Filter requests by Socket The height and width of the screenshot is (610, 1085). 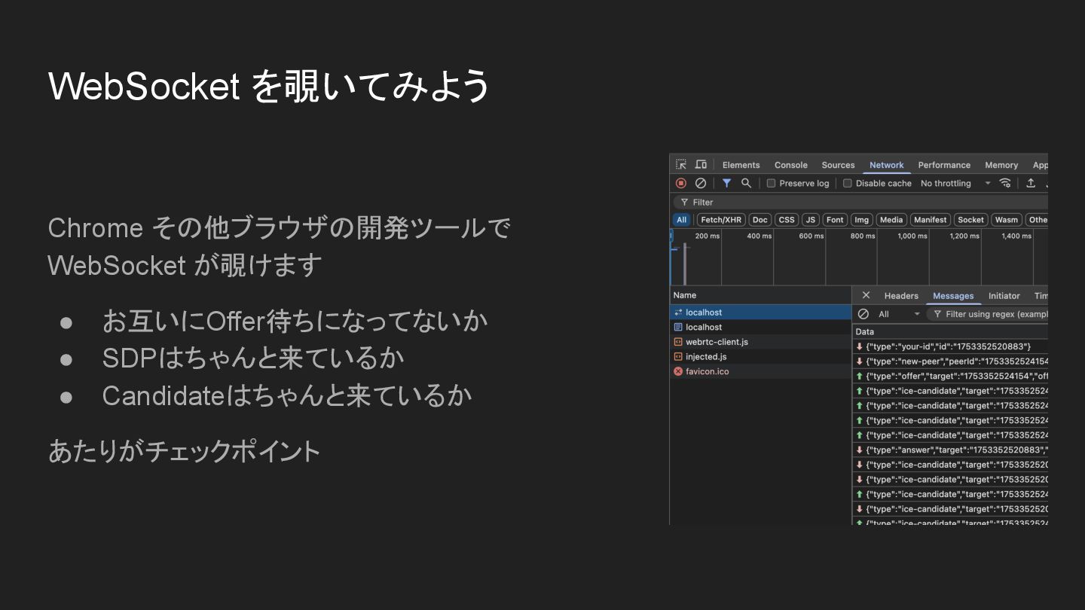[970, 220]
